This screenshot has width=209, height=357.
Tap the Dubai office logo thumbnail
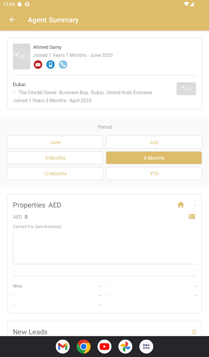[x=186, y=88]
